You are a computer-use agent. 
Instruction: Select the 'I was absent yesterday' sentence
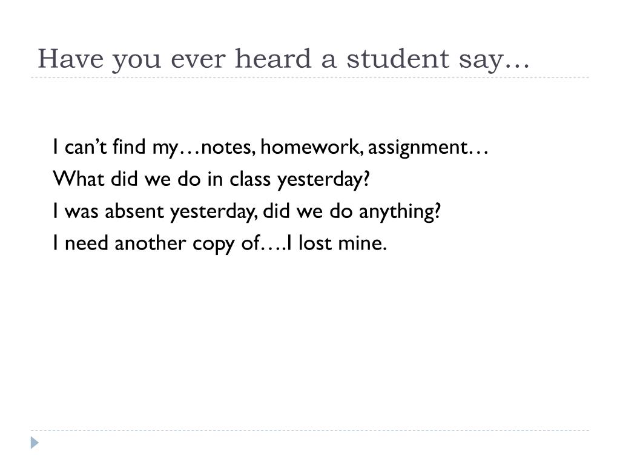click(247, 211)
